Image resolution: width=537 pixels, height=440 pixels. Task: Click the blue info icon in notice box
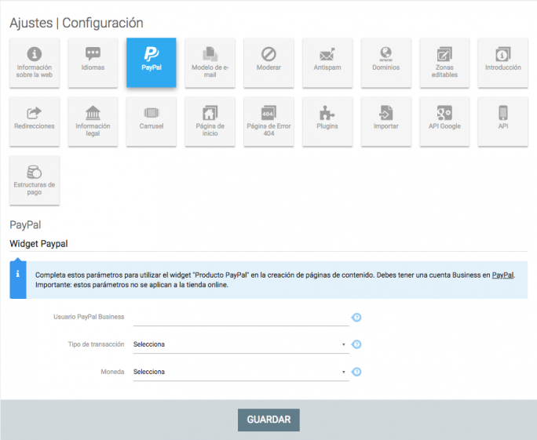coord(18,274)
